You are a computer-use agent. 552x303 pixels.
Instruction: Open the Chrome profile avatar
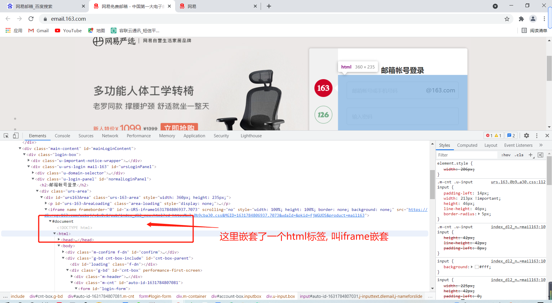pos(533,19)
